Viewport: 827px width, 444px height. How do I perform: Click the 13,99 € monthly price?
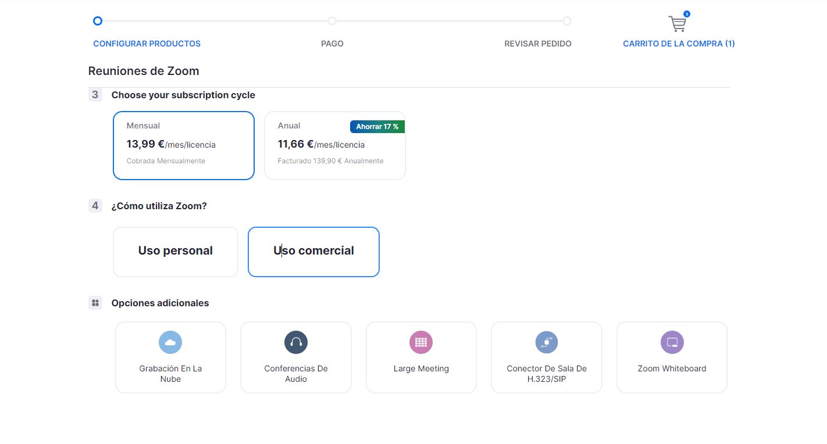pyautogui.click(x=145, y=144)
